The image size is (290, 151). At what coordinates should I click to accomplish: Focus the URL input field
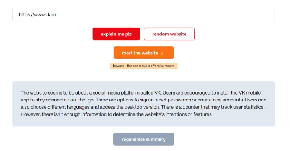pos(144,15)
